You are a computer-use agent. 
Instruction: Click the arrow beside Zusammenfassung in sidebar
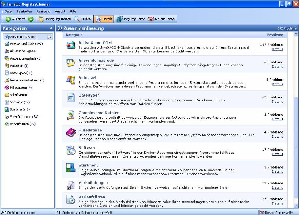point(49,37)
